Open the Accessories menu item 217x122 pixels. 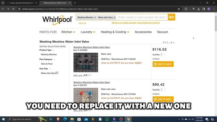coord(143,32)
